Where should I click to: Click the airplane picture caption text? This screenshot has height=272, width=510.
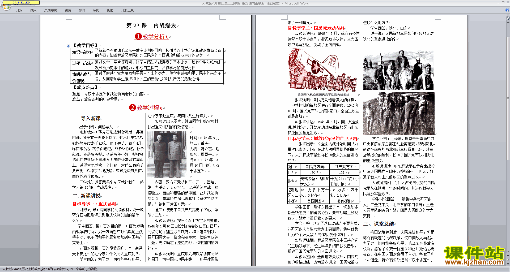tap(323, 94)
